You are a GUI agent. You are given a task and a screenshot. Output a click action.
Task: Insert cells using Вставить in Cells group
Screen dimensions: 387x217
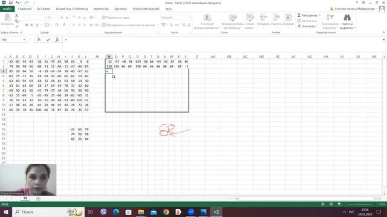(x=264, y=20)
